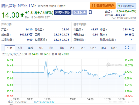Screen dimensions: 139x105
Task: Click the 12.92 red axis label
Action: [x=10, y=96]
